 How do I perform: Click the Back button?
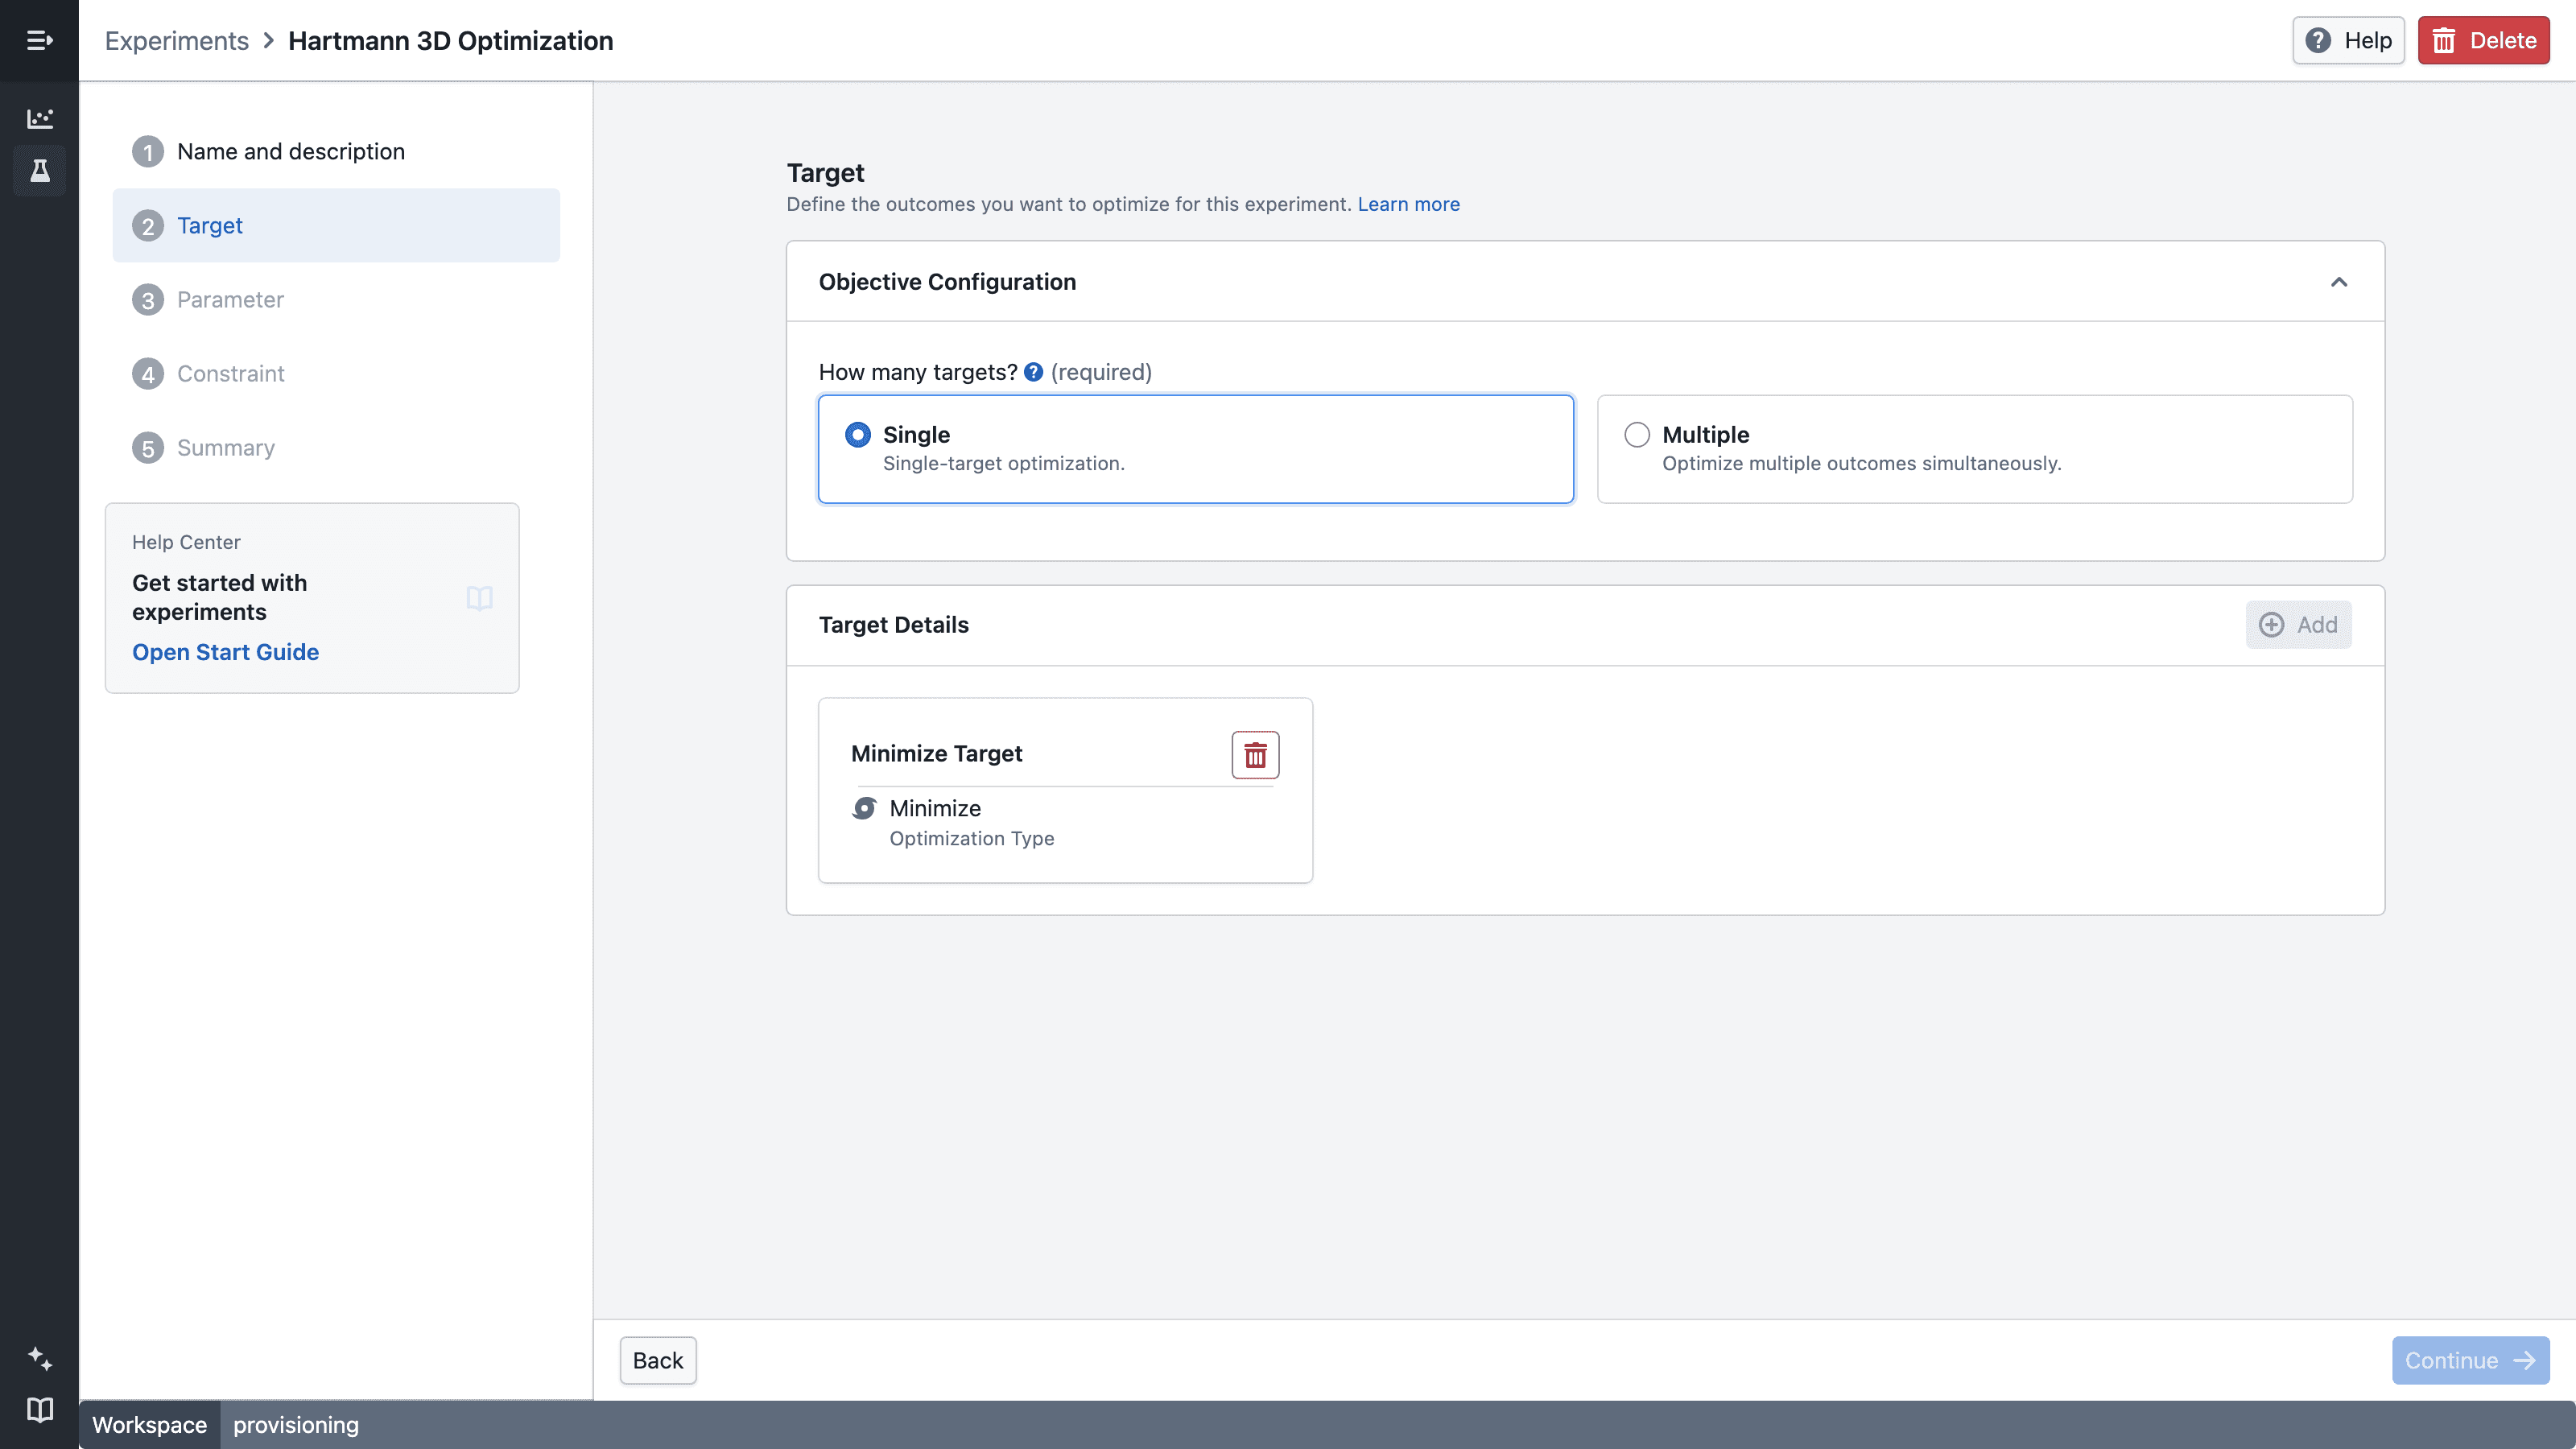[658, 1360]
